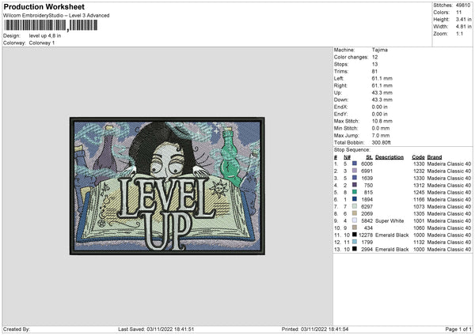
Task: Click the Left value 61.1 mm
Action: (x=382, y=78)
